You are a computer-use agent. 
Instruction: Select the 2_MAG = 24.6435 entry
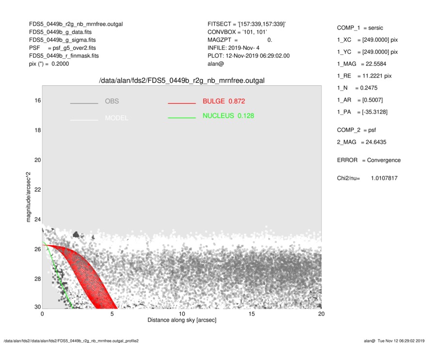click(x=362, y=142)
